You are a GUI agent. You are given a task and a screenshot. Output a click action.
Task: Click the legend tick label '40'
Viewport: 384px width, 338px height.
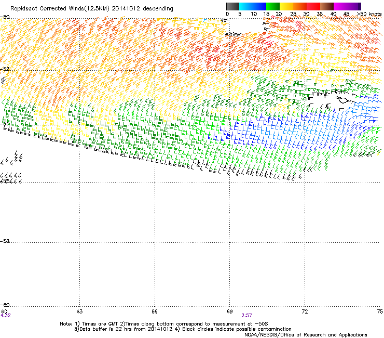(x=333, y=14)
